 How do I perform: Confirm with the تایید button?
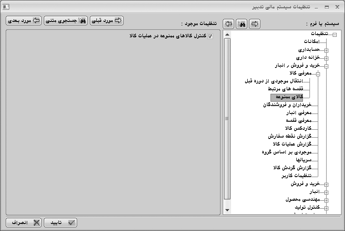tap(62, 222)
